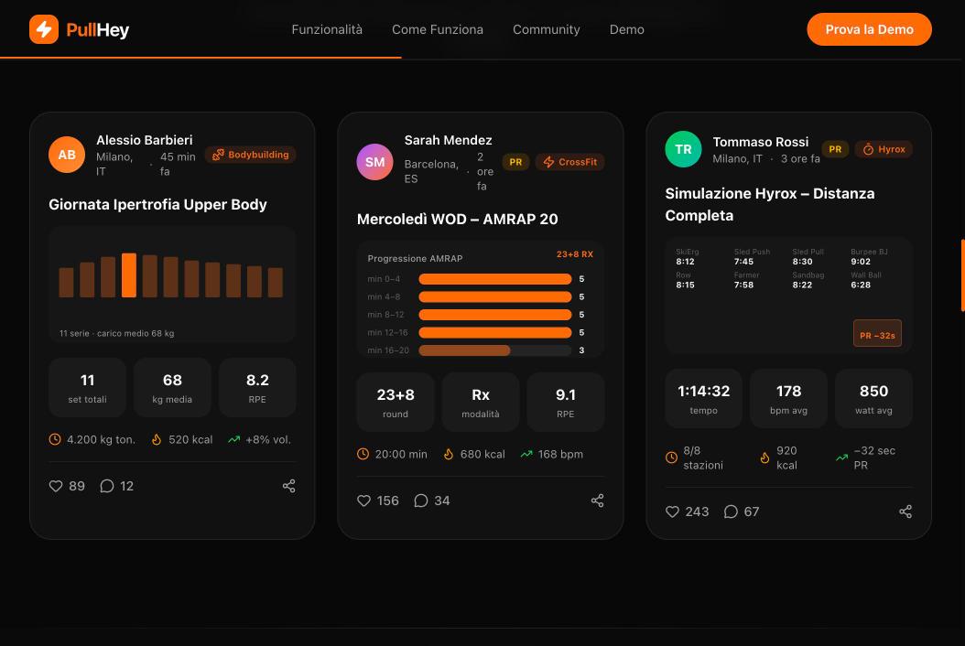Click the flame icon beside 920 kcal
Viewport: 965px width, 646px height.
[x=764, y=458]
